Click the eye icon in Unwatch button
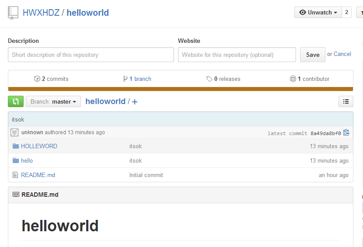The height and width of the screenshot is (247, 363). coord(302,12)
